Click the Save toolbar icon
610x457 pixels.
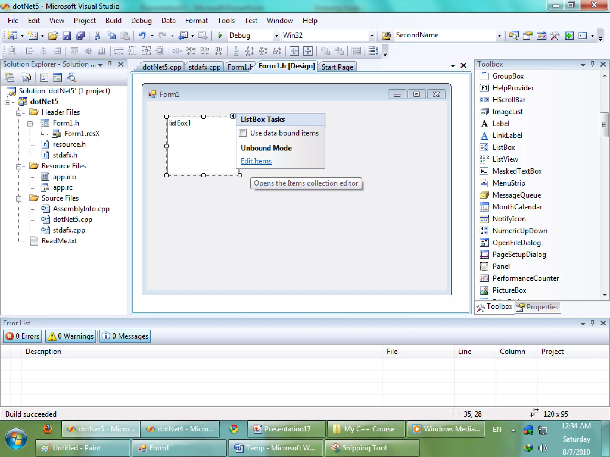(66, 36)
